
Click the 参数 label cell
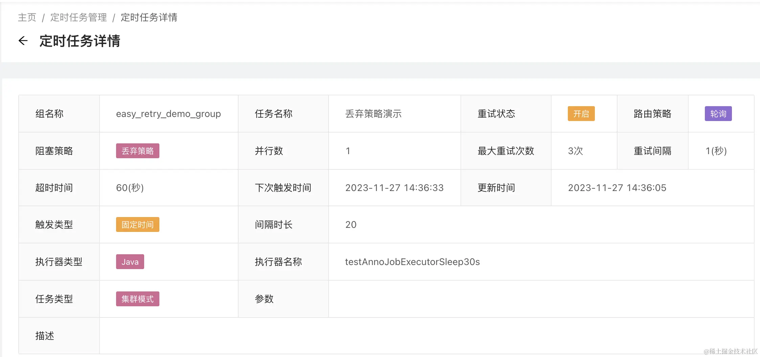click(283, 299)
